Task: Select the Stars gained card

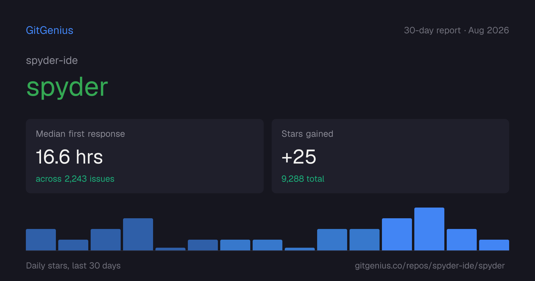Action: point(390,156)
